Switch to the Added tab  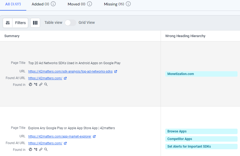pyautogui.click(x=40, y=4)
